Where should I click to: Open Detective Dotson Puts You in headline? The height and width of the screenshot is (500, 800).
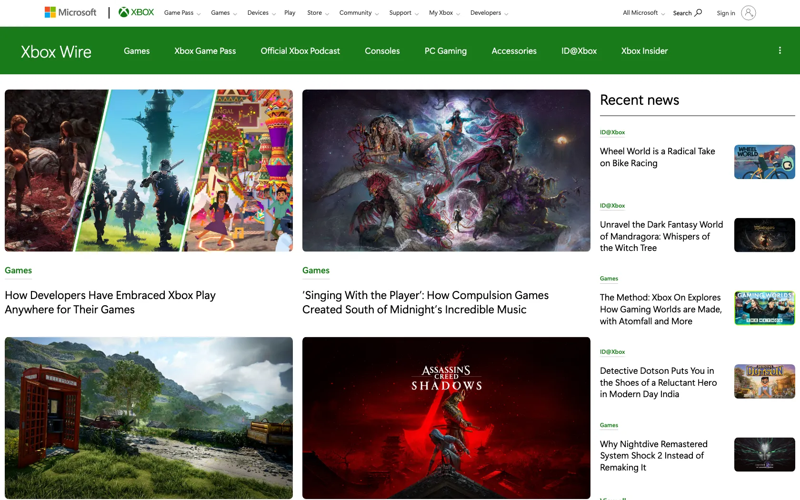point(659,382)
